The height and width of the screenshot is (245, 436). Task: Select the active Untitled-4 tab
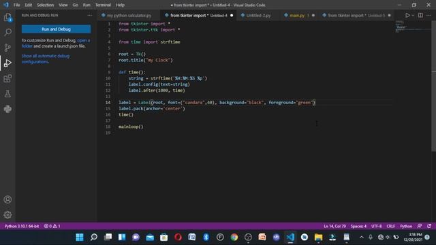coord(198,15)
